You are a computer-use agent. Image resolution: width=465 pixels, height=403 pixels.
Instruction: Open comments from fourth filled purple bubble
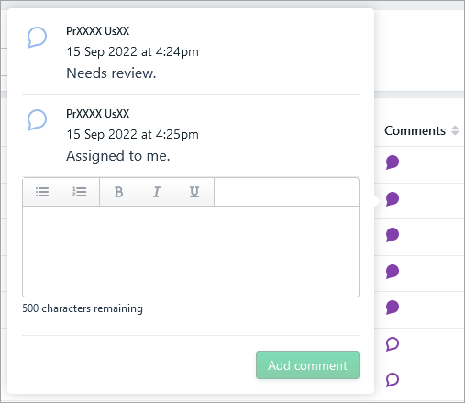[393, 272]
